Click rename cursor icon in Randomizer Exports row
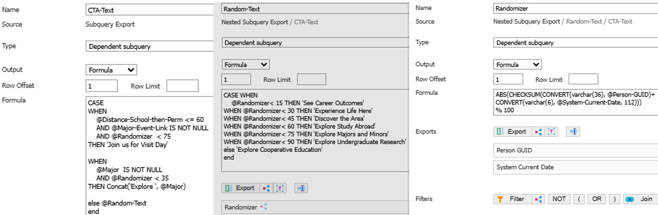Viewport: 658px width, 215px height. click(x=573, y=131)
